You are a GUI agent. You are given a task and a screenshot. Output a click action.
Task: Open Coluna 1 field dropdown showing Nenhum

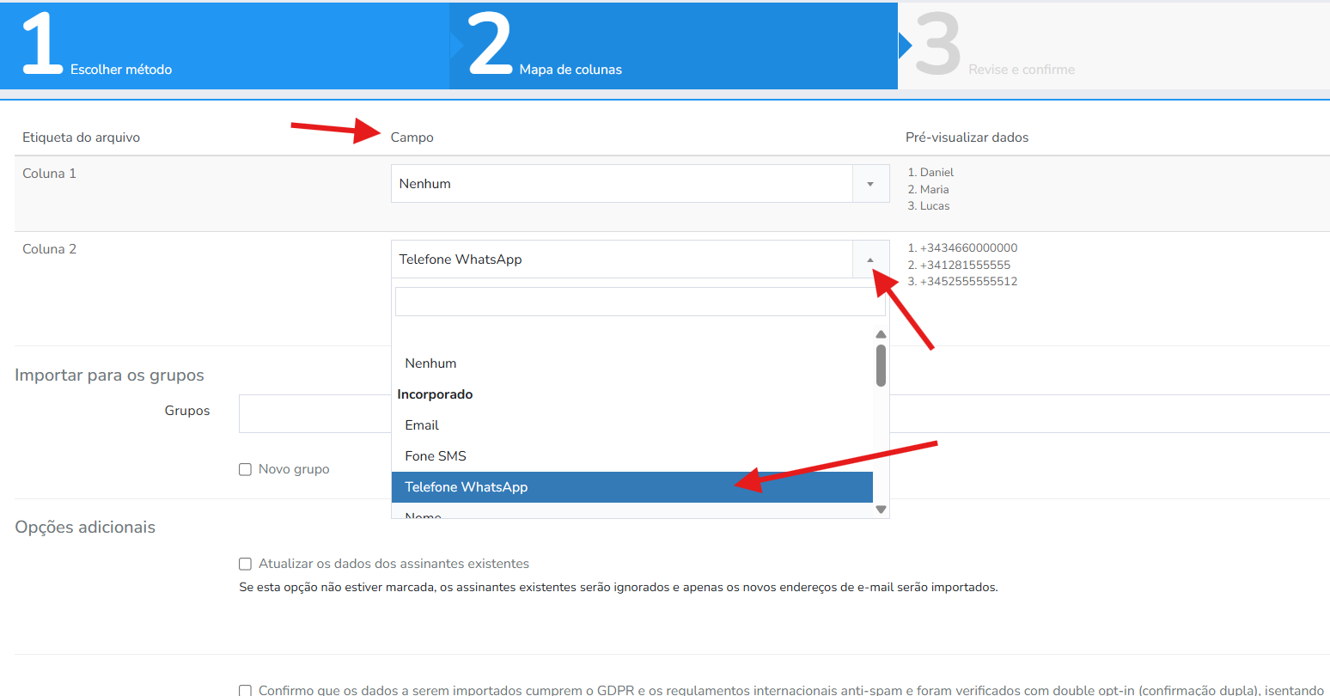(x=639, y=184)
